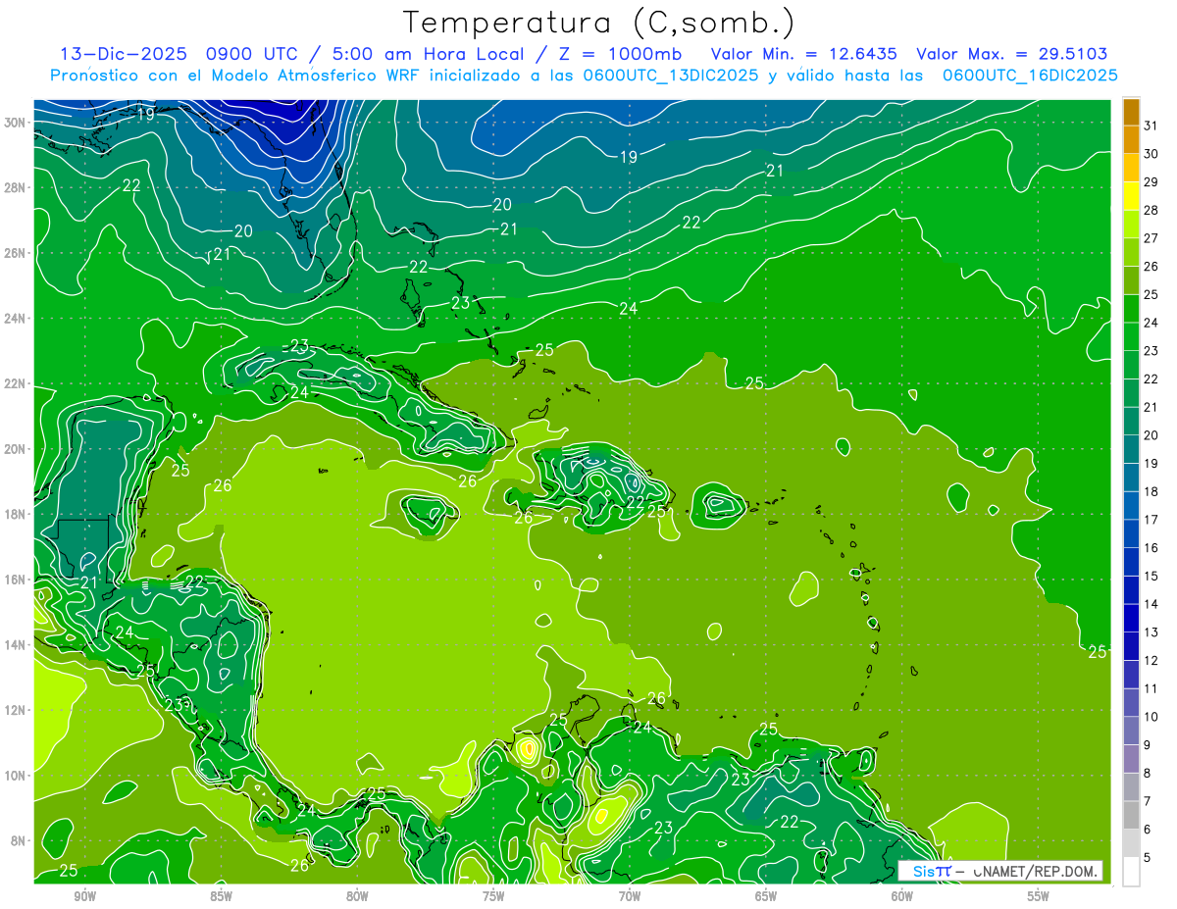Click the '30' value on the color scale
Screen dimensions: 1177x909
(1151, 153)
